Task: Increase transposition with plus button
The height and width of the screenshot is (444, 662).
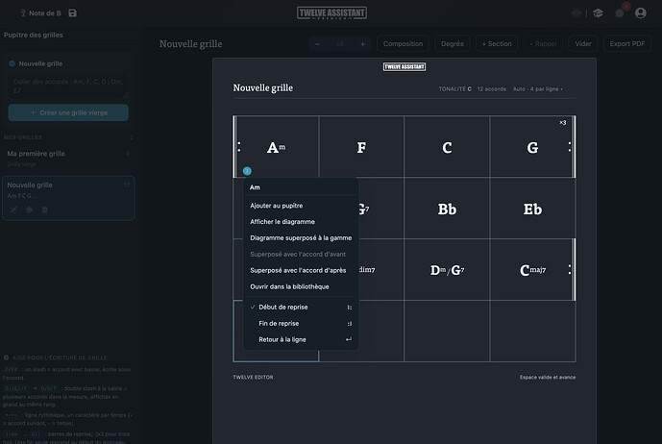Action: [362, 44]
